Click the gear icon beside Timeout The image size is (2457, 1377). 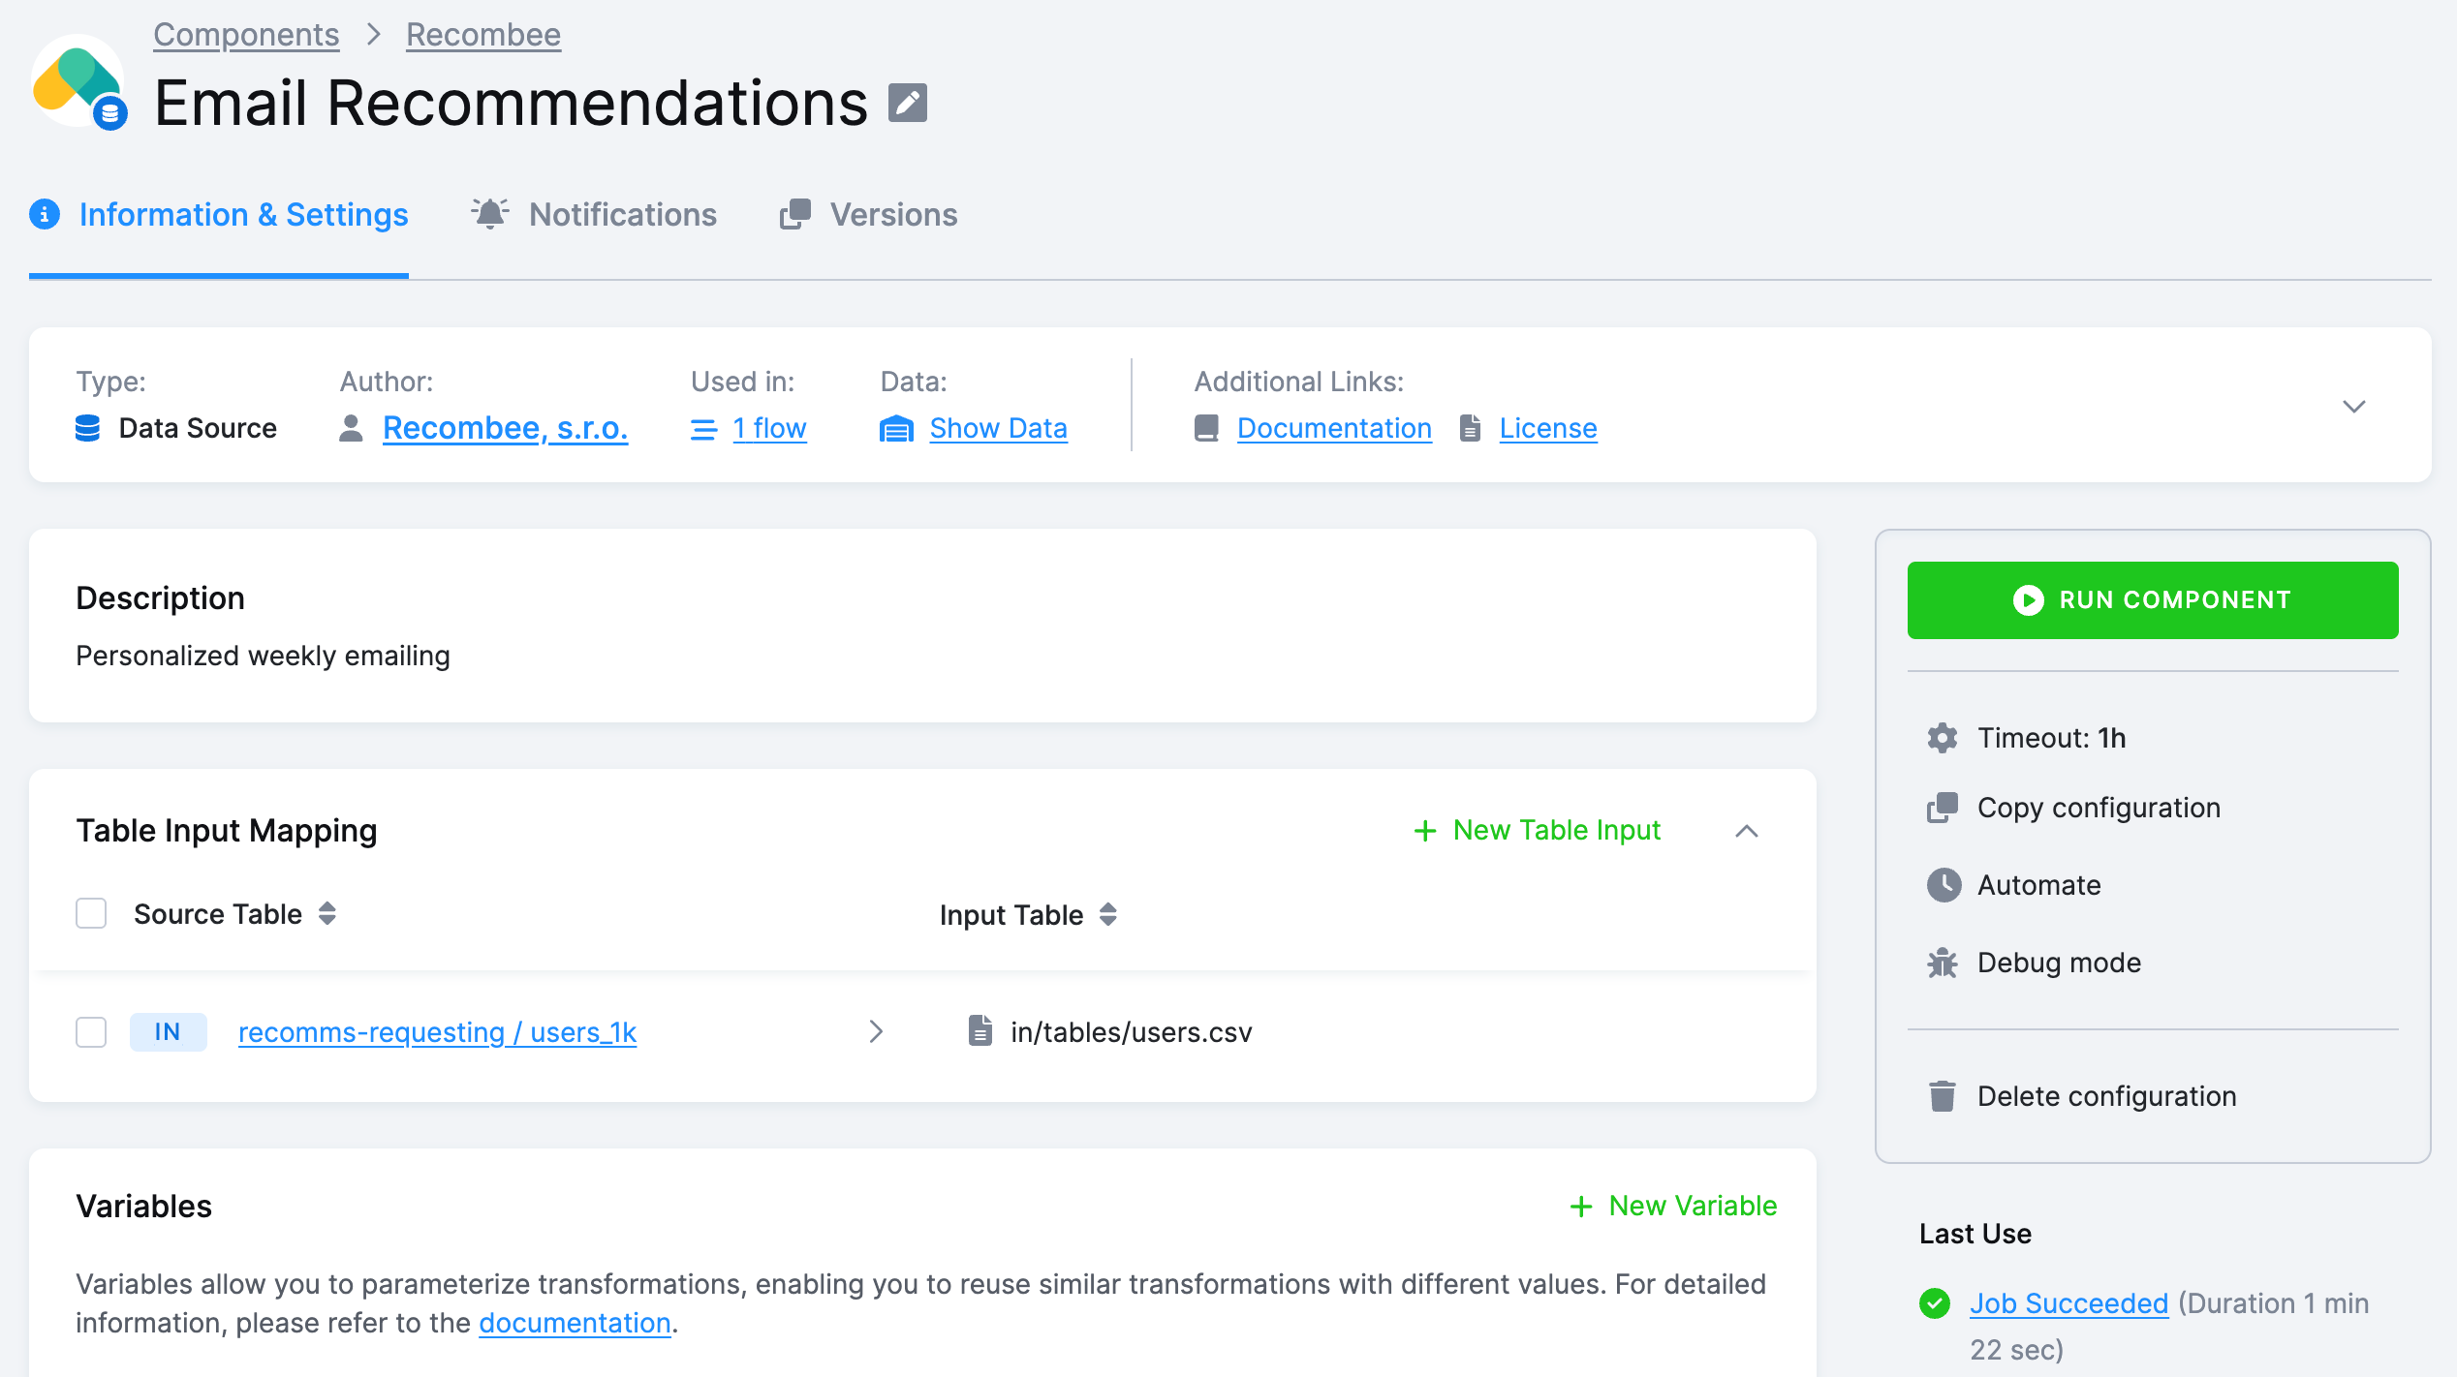tap(1943, 738)
